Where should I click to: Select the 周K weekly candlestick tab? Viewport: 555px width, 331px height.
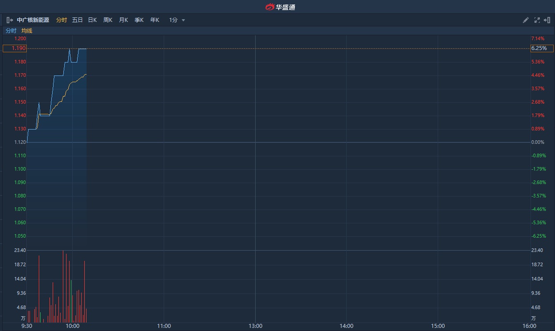pos(108,20)
